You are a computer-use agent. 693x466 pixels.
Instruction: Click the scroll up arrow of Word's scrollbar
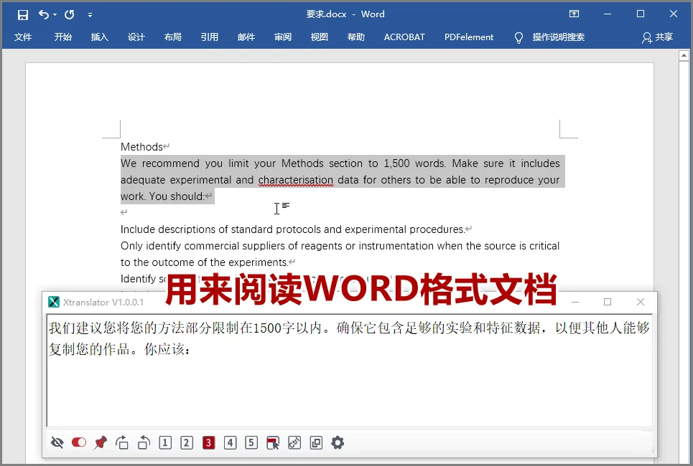[684, 56]
